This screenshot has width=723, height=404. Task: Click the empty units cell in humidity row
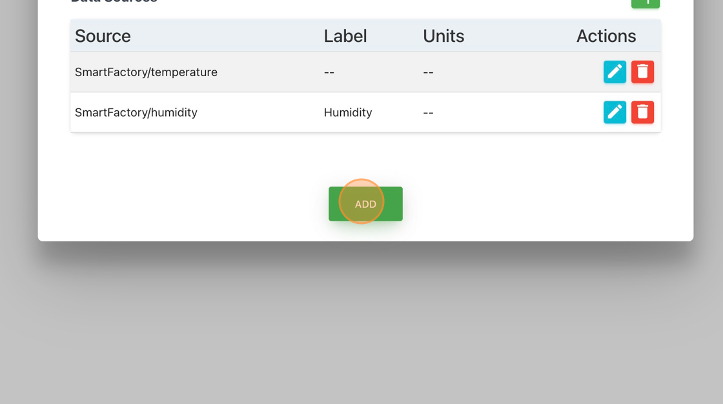pyautogui.click(x=429, y=112)
